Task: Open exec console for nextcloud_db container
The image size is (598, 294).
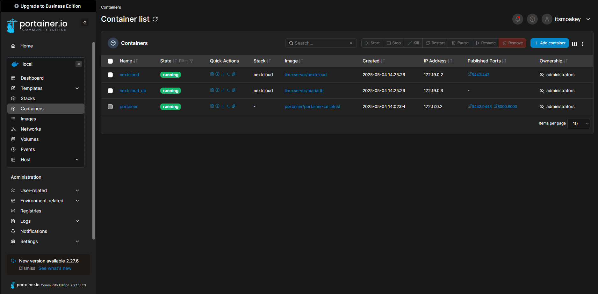Action: click(x=228, y=90)
